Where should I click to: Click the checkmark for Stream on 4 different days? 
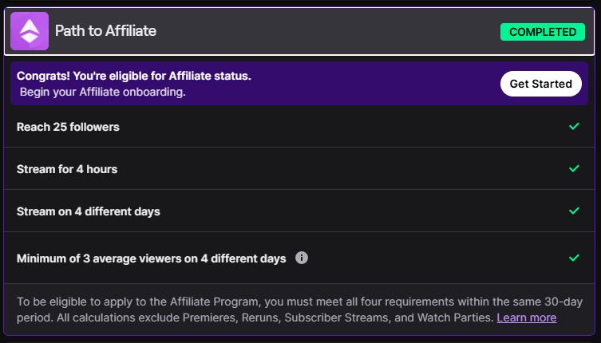tap(574, 211)
